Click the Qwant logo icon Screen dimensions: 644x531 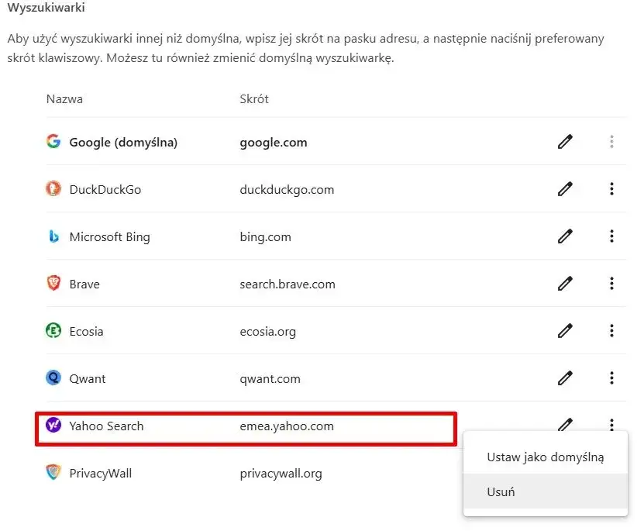(x=53, y=378)
